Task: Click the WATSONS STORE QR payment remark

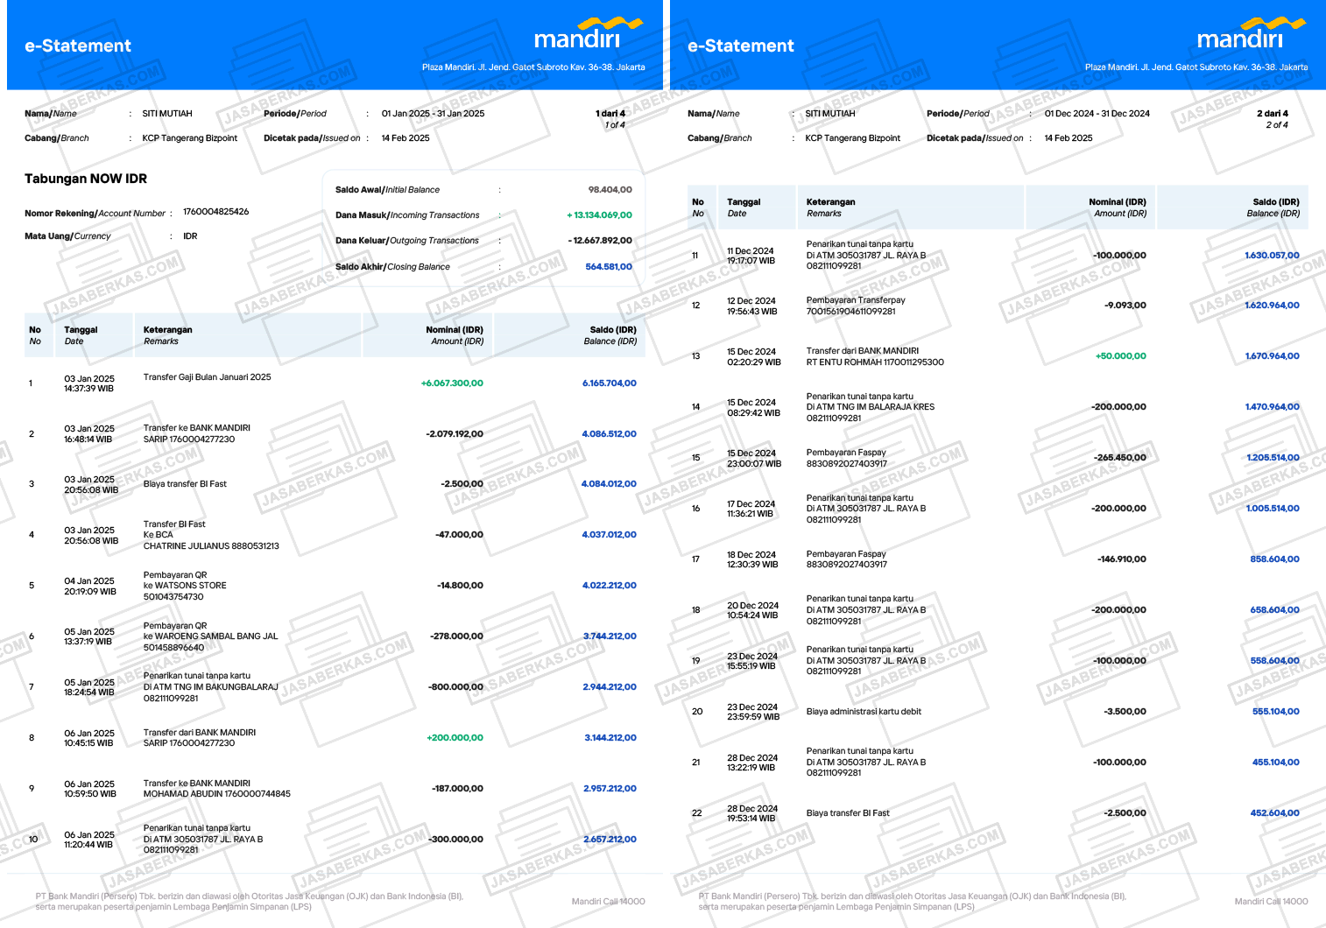Action: pyautogui.click(x=185, y=586)
